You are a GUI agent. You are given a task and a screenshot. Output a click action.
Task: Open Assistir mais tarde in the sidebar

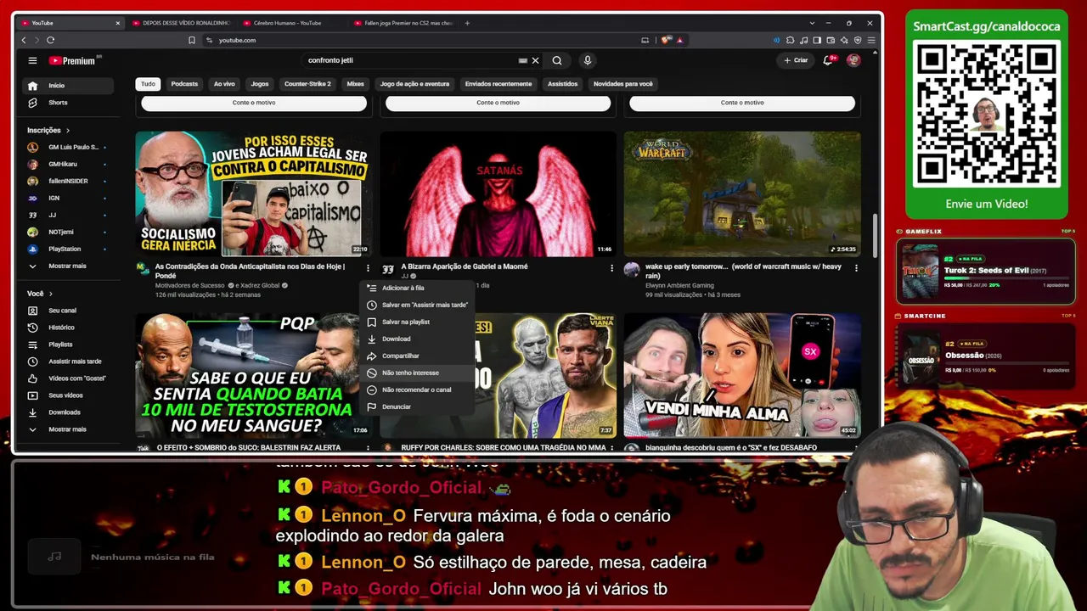pyautogui.click(x=70, y=362)
